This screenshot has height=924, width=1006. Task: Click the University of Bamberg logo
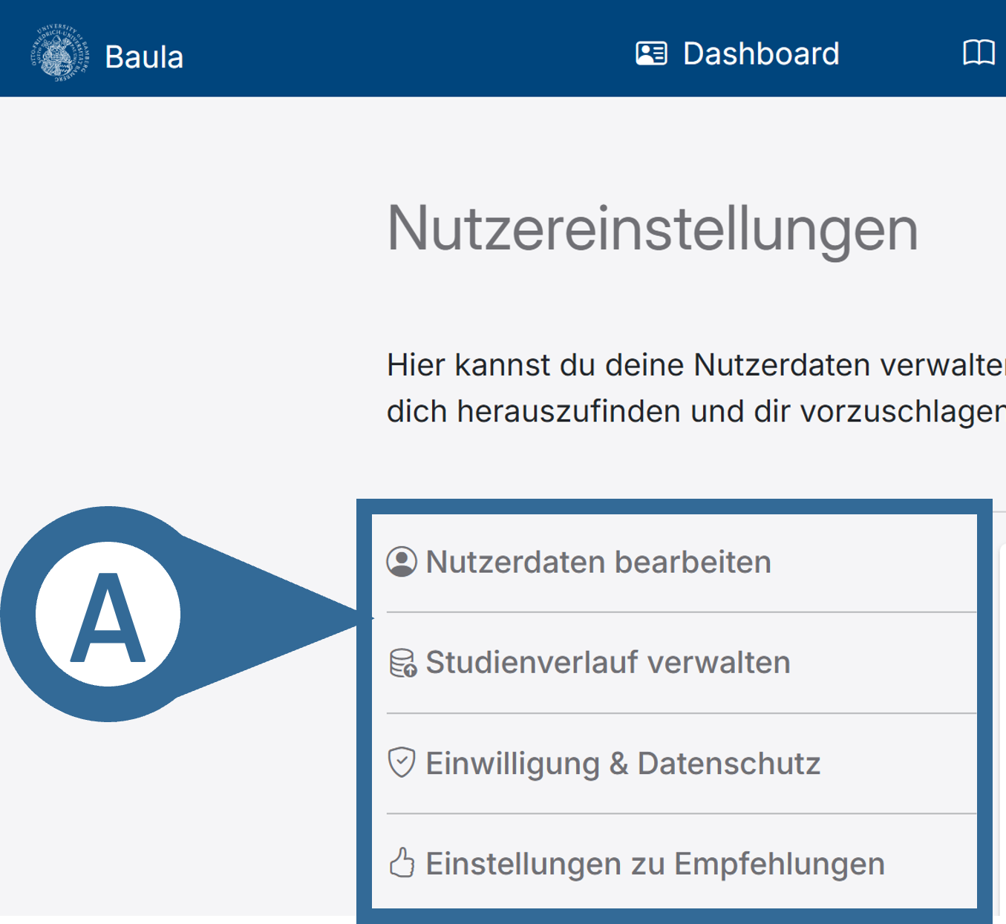point(59,53)
